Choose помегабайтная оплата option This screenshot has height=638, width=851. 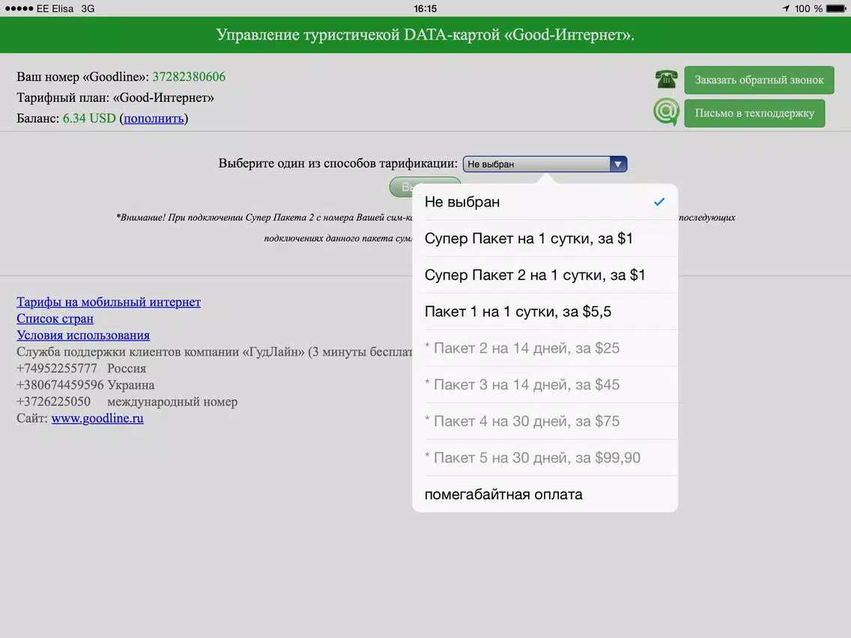(545, 494)
